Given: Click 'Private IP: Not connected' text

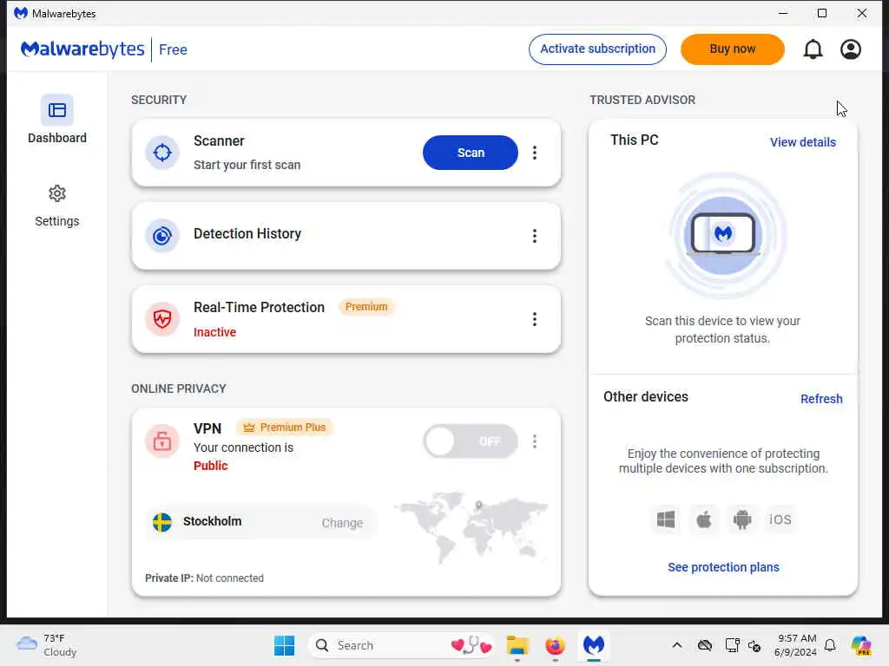Looking at the screenshot, I should 204,578.
